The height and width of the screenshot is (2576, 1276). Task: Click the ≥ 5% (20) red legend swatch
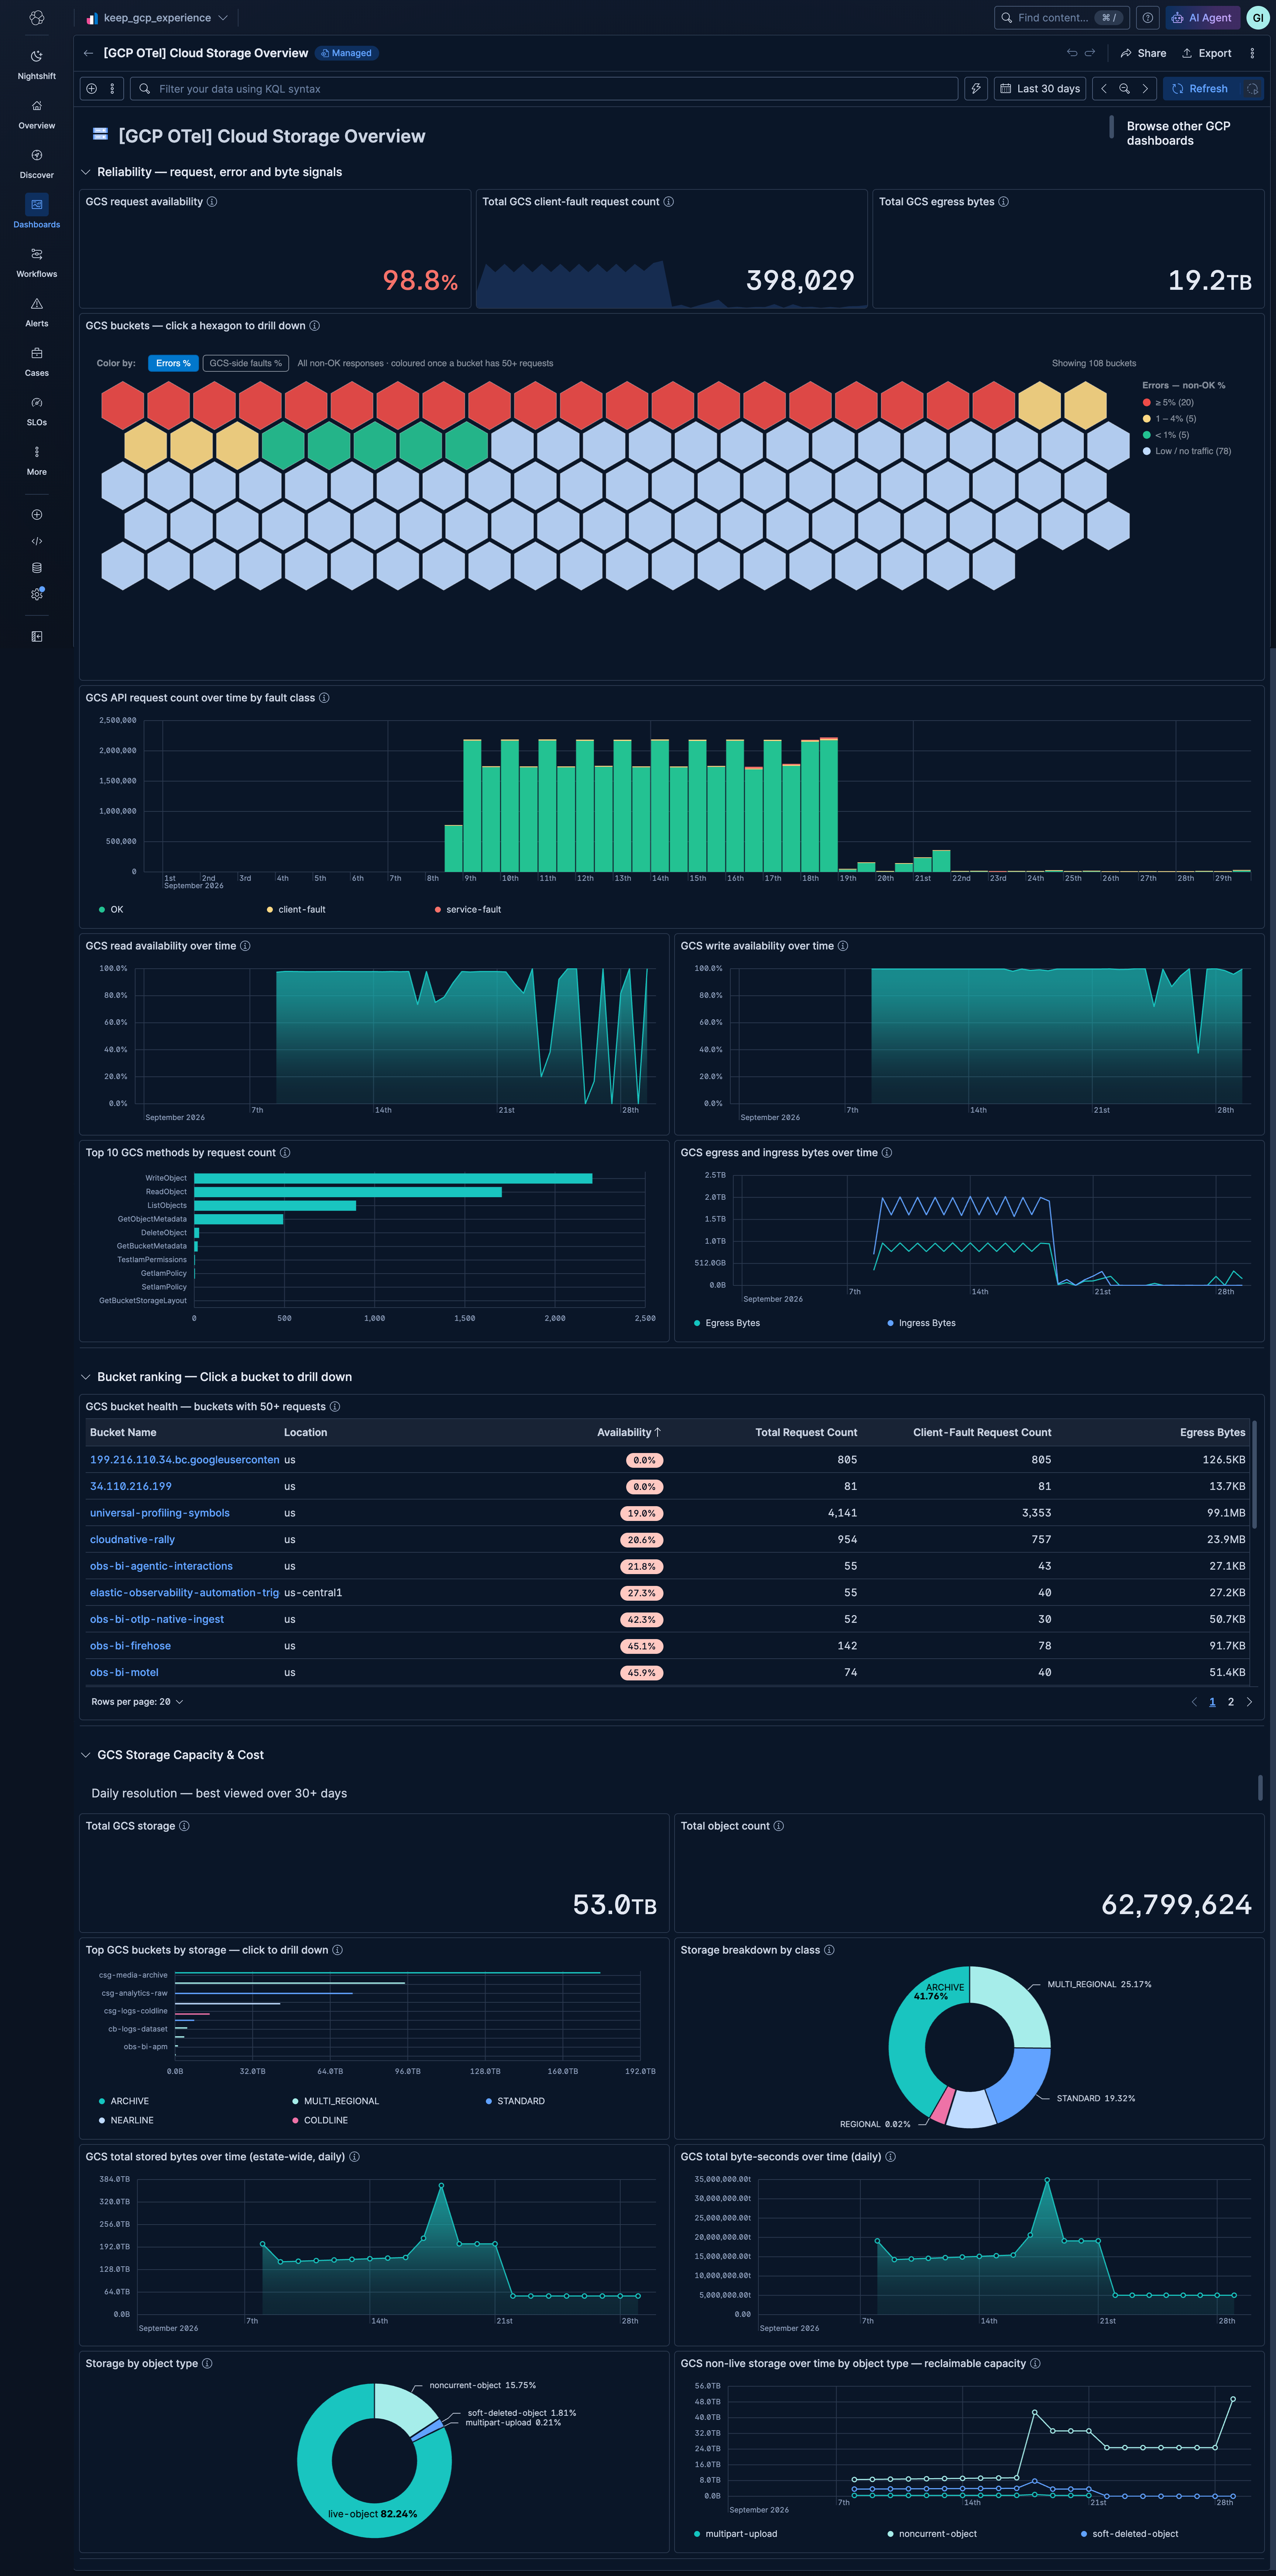point(1147,402)
